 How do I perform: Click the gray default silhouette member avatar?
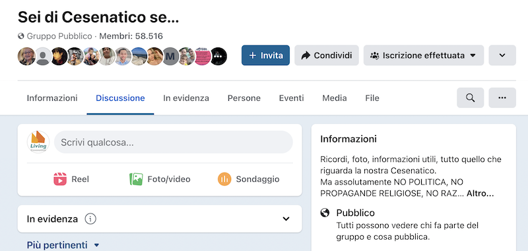click(x=43, y=56)
